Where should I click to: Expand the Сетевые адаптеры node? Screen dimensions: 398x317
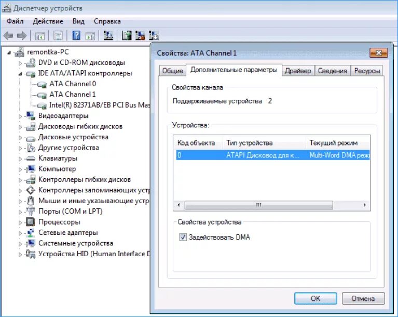point(20,233)
